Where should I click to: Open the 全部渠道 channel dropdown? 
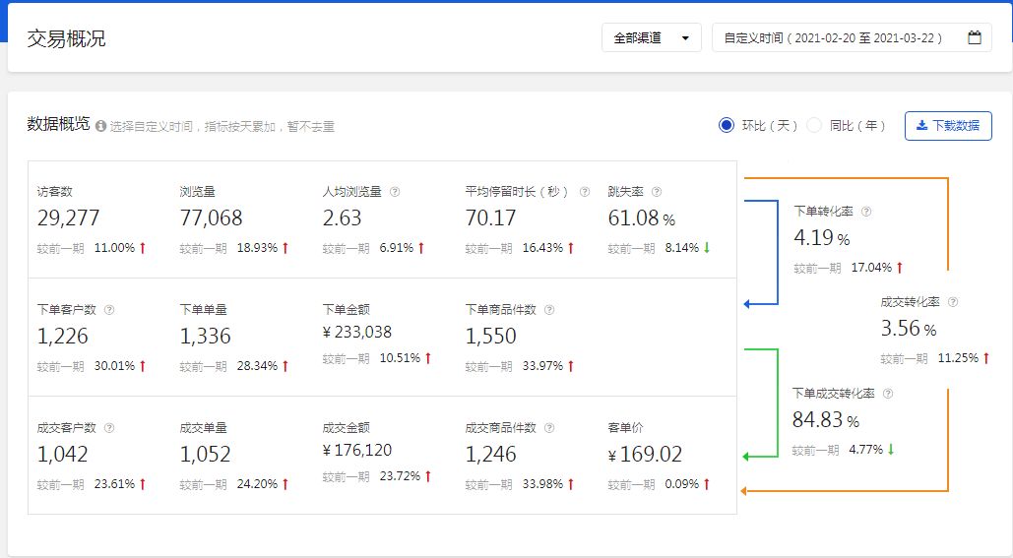pyautogui.click(x=652, y=38)
